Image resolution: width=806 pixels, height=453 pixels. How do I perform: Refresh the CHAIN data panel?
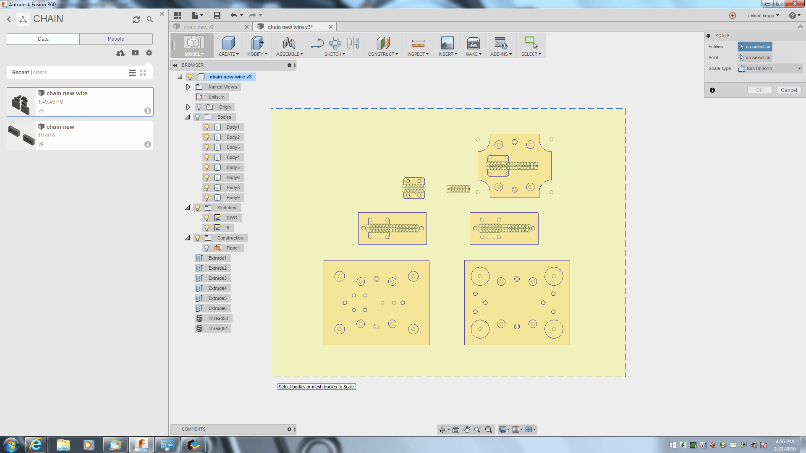[x=136, y=19]
